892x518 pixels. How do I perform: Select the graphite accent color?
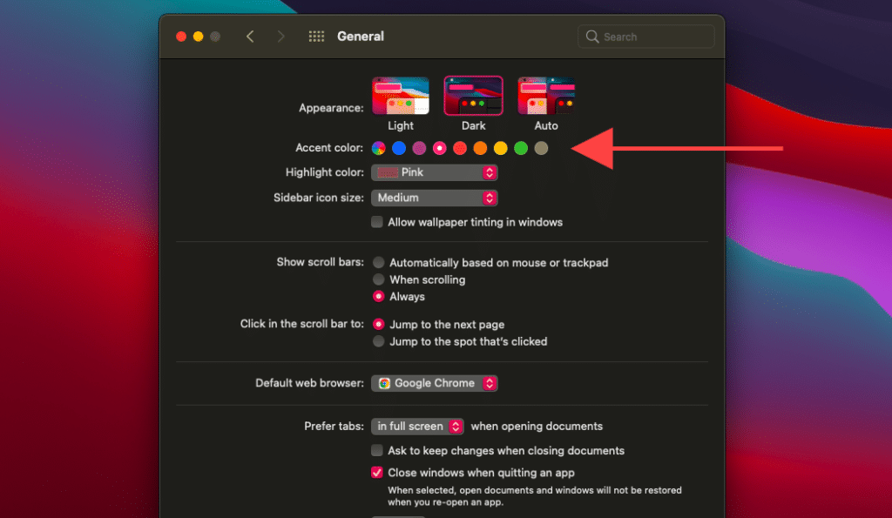pyautogui.click(x=541, y=148)
